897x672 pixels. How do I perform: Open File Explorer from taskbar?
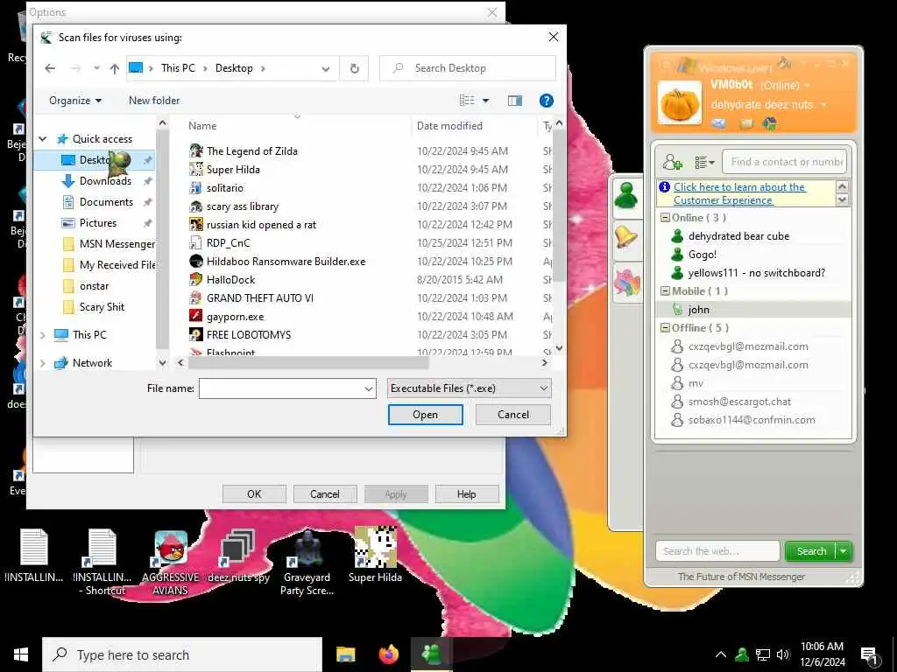345,654
